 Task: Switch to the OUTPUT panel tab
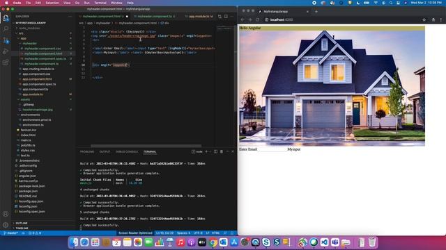click(105, 151)
